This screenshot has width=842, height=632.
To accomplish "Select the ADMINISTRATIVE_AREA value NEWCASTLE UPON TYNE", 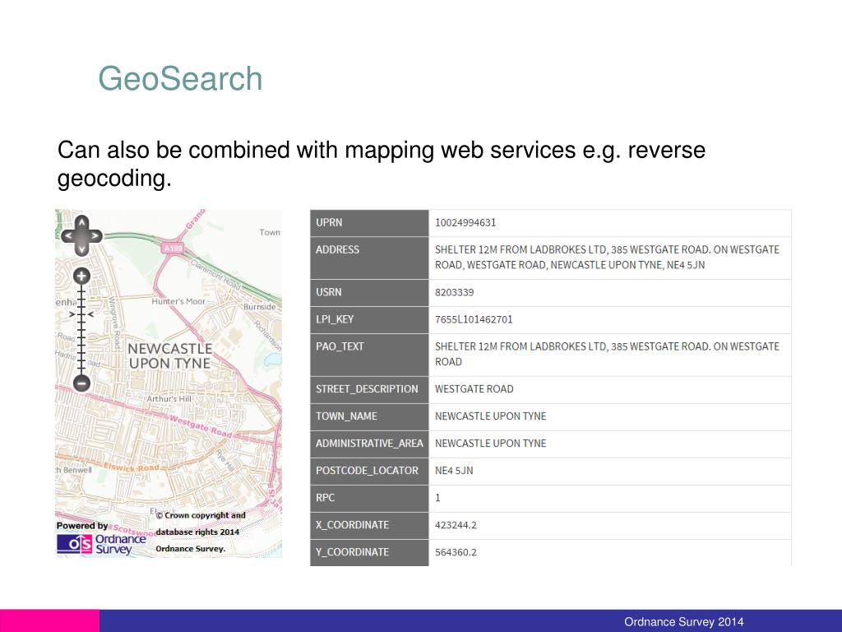I will [x=490, y=444].
